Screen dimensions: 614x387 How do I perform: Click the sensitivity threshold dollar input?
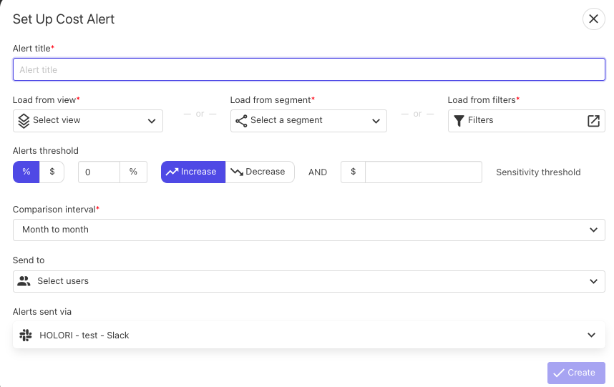pos(424,172)
